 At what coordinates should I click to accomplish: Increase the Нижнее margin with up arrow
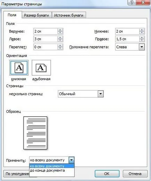tap(142, 30)
